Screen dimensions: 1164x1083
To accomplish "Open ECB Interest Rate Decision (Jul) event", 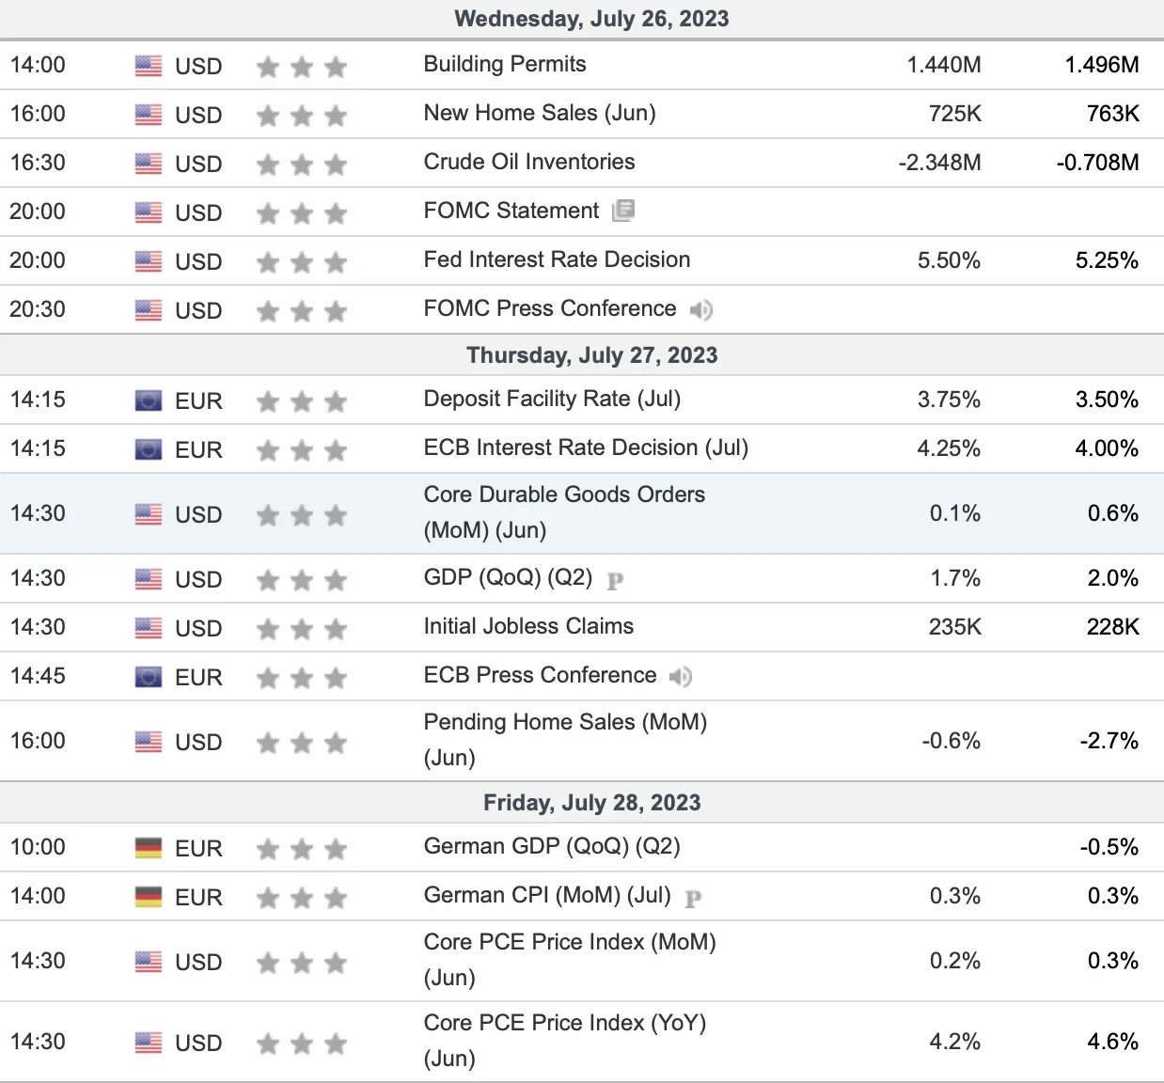I will [586, 447].
